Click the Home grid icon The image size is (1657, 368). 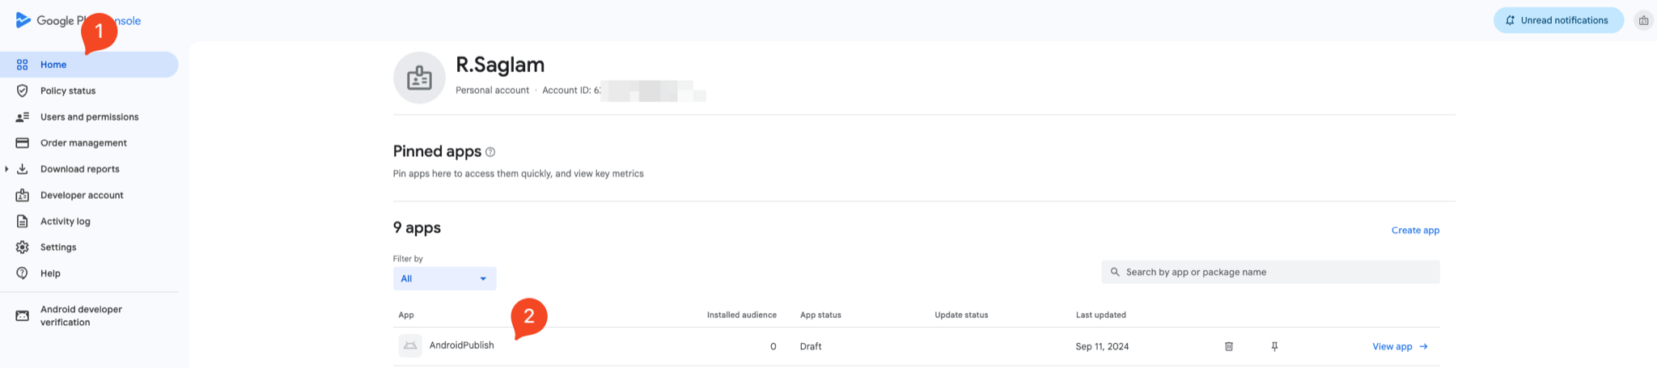(x=23, y=65)
